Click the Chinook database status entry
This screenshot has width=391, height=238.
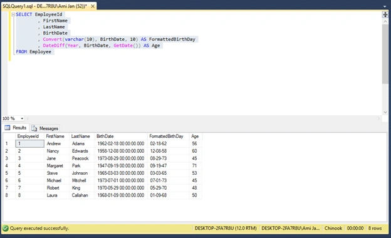[333, 228]
